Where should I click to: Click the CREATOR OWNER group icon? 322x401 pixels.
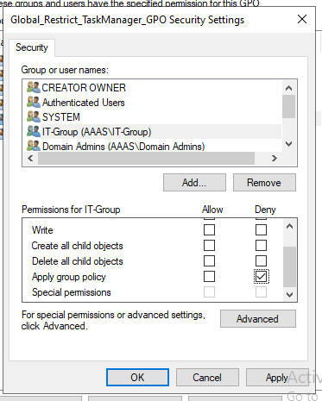[x=34, y=87]
